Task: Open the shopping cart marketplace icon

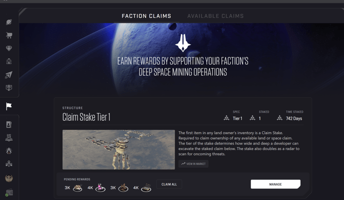Action: pos(9,35)
